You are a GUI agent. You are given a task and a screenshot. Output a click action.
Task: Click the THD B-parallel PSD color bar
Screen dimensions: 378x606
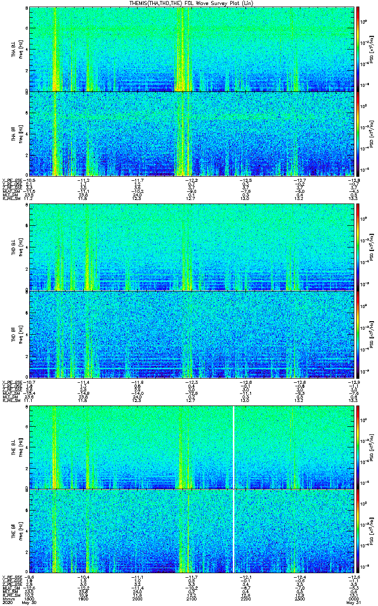click(358, 334)
